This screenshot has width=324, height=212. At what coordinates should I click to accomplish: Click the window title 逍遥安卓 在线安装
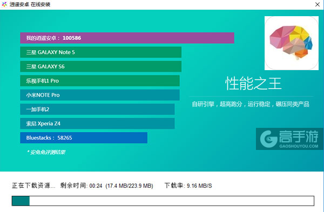pyautogui.click(x=30, y=4)
